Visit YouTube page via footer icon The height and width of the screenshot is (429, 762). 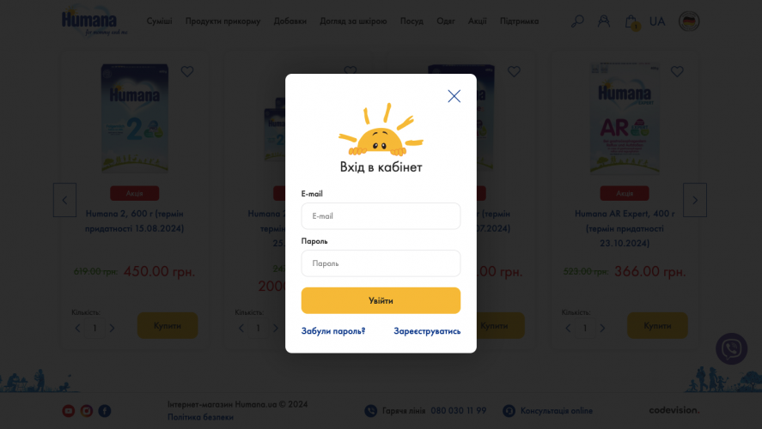(69, 411)
